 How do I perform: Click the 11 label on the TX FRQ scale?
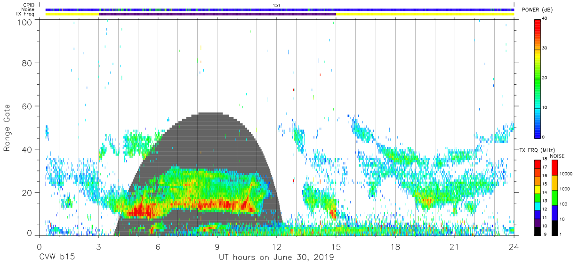pos(545,218)
